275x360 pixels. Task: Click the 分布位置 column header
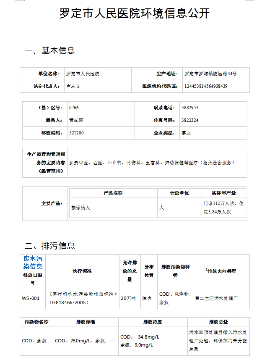click(x=149, y=271)
